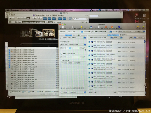Image resolution: width=151 pixels, height=113 pixels.
Task: Open the ファイルのみ target dropdown
Action: [x=75, y=32]
